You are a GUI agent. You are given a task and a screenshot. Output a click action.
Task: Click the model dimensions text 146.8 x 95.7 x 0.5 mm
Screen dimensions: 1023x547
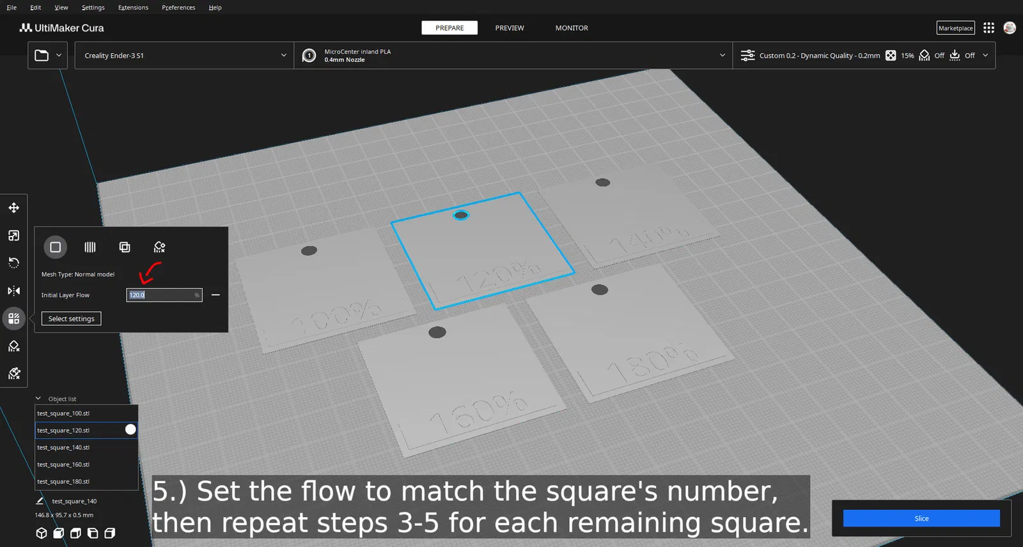(64, 515)
